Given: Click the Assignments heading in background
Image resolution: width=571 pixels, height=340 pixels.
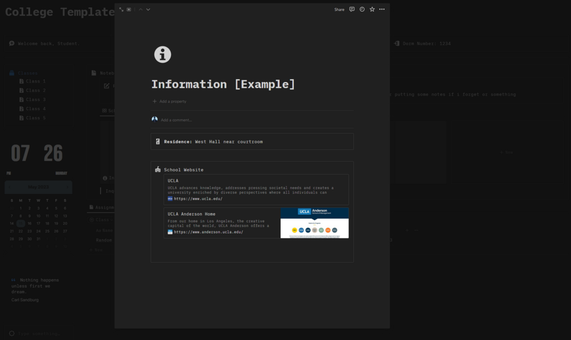Looking at the screenshot, I should tap(104, 208).
